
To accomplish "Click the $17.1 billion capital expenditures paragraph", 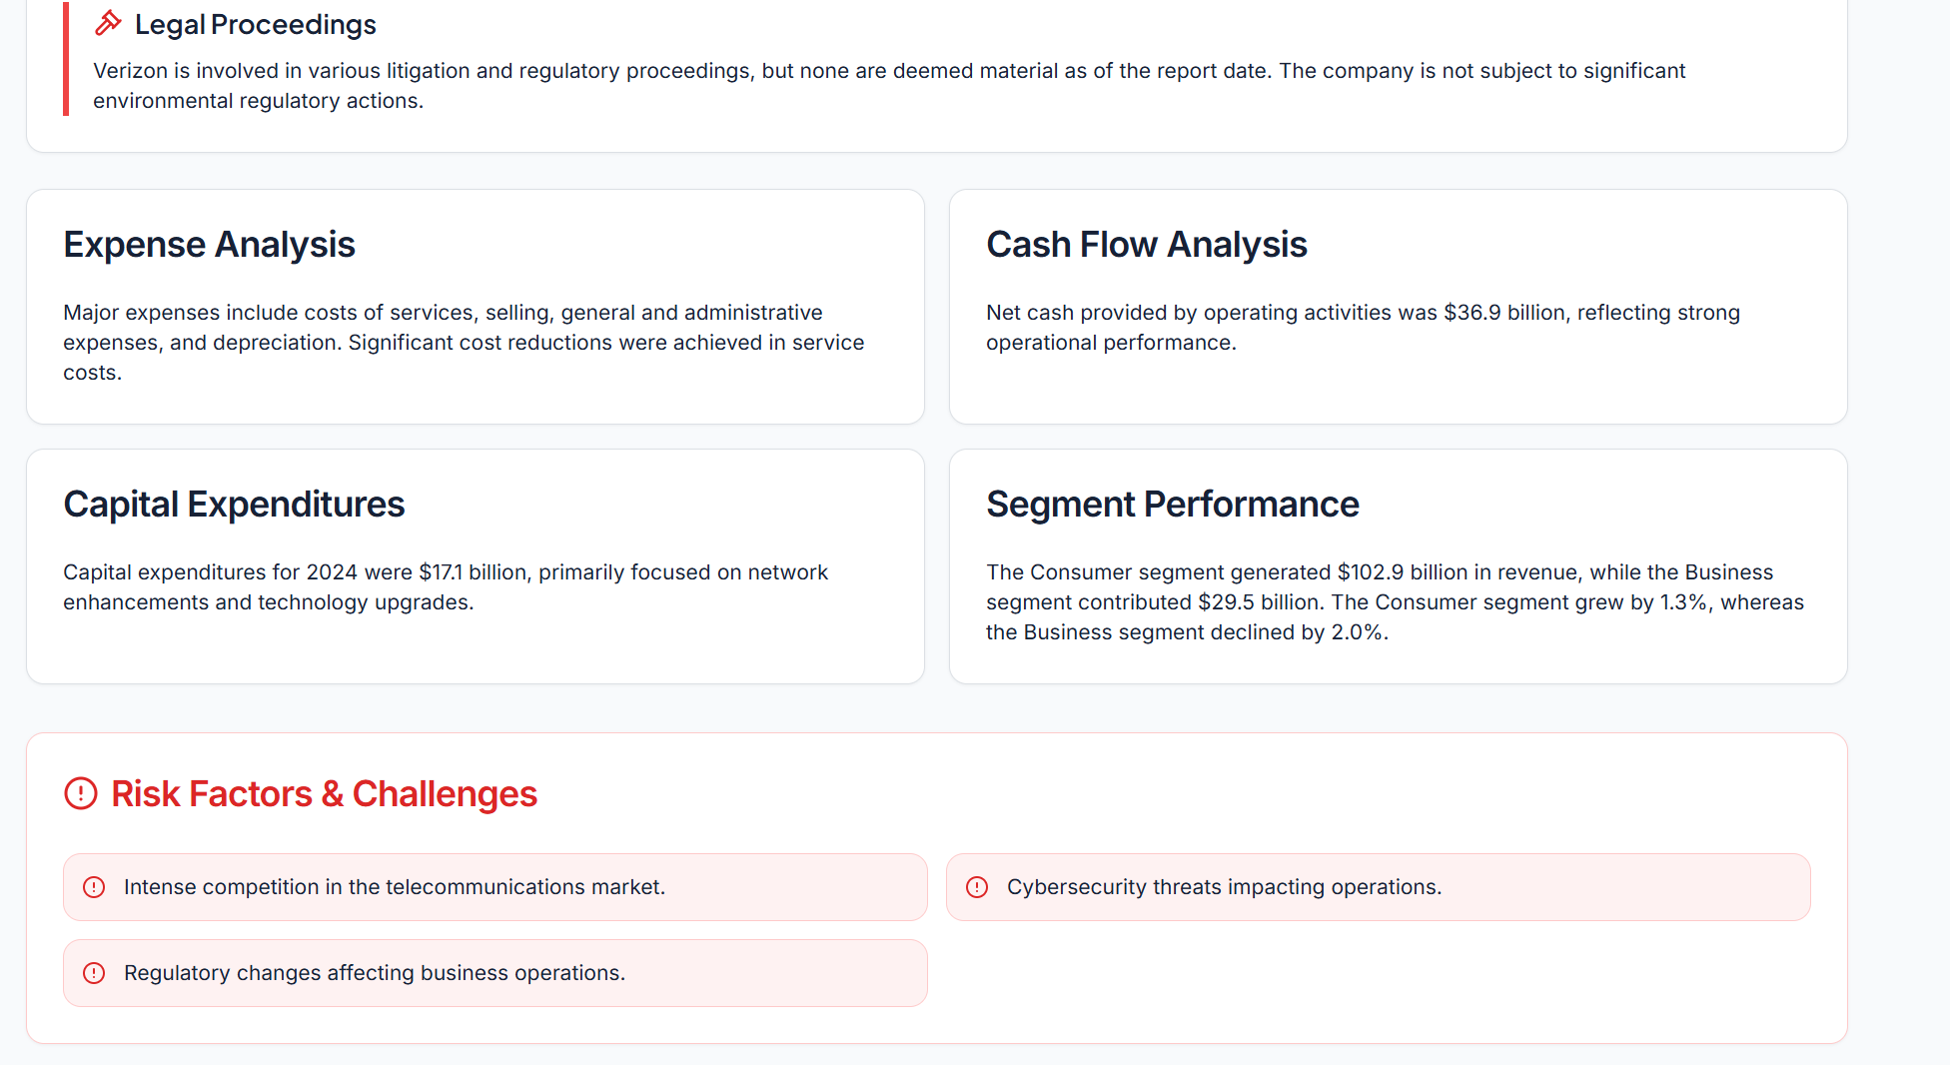I will click(x=446, y=587).
